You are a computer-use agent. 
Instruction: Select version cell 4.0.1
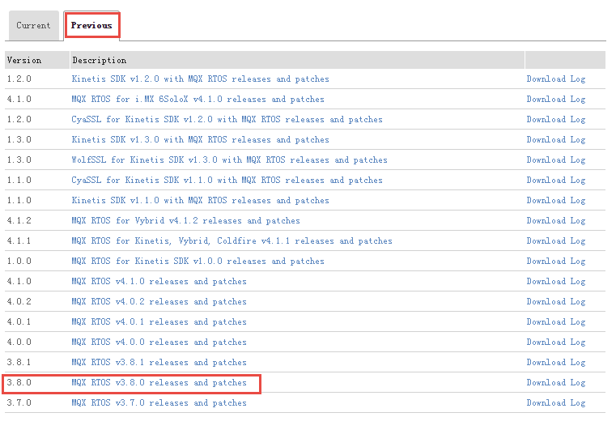click(x=19, y=322)
